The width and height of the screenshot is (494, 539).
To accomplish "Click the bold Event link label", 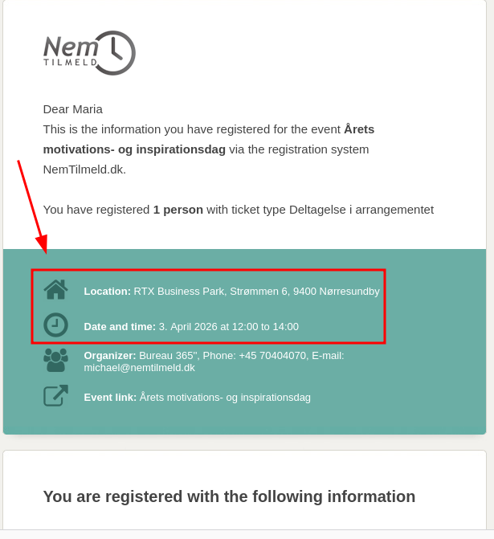I will (x=110, y=397).
